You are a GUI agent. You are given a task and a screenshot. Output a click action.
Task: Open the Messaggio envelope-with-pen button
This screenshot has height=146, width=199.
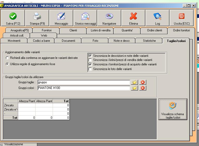tap(61, 18)
